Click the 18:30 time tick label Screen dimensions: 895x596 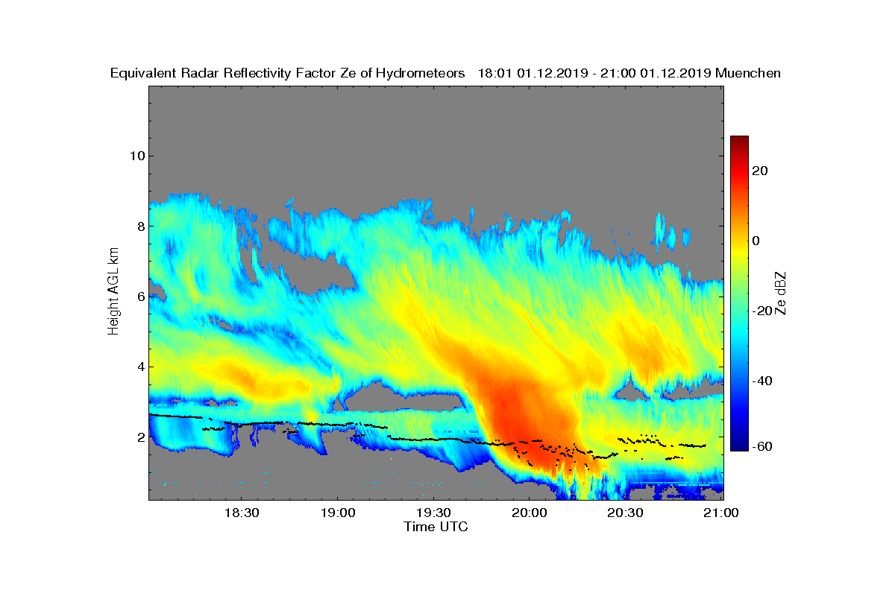point(241,513)
